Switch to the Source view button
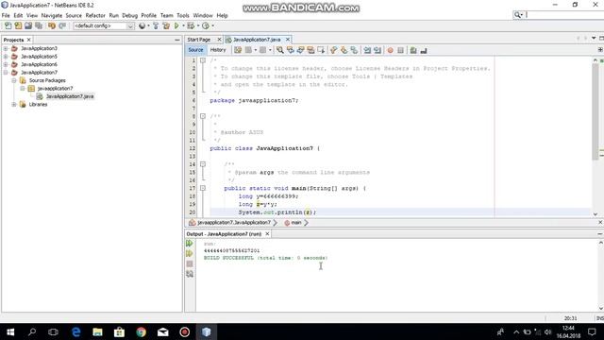This screenshot has width=604, height=340. 195,50
